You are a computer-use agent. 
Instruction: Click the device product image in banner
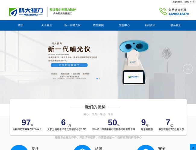134,62
